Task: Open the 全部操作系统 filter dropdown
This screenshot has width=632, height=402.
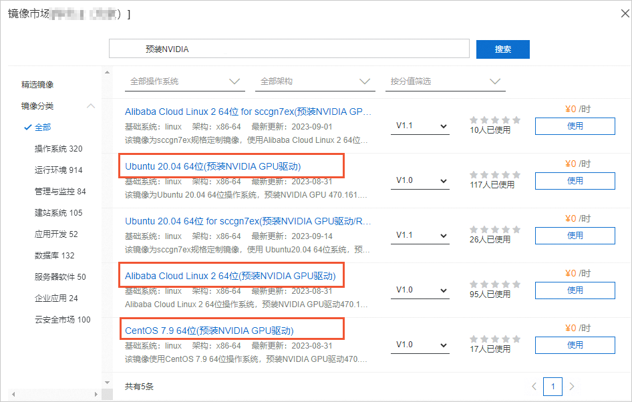Action: click(x=184, y=81)
